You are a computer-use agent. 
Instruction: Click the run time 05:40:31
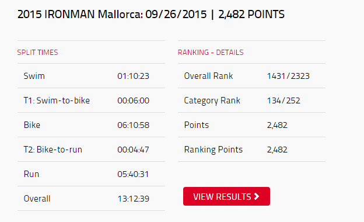click(x=133, y=174)
